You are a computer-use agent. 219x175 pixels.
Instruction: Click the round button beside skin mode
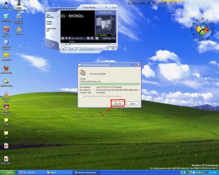[107, 48]
